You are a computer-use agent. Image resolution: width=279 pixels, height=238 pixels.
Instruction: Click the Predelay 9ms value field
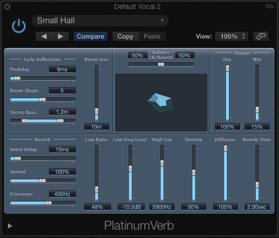click(x=62, y=69)
